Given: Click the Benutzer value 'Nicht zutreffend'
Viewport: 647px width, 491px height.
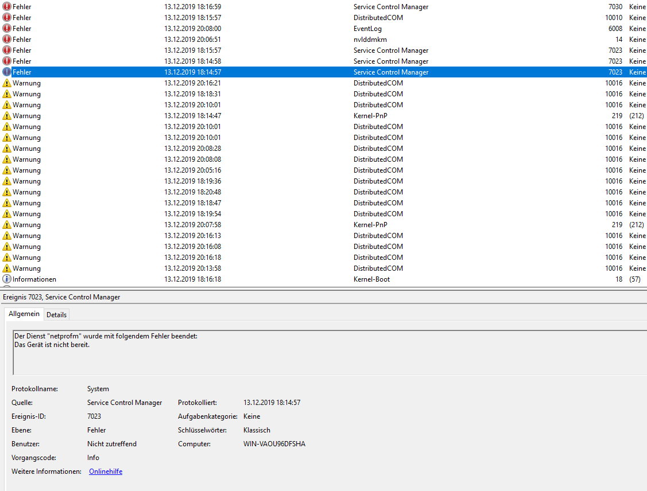Looking at the screenshot, I should pos(112,443).
